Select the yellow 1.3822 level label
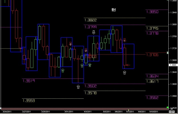This screenshot has height=114, width=178. coord(91,20)
